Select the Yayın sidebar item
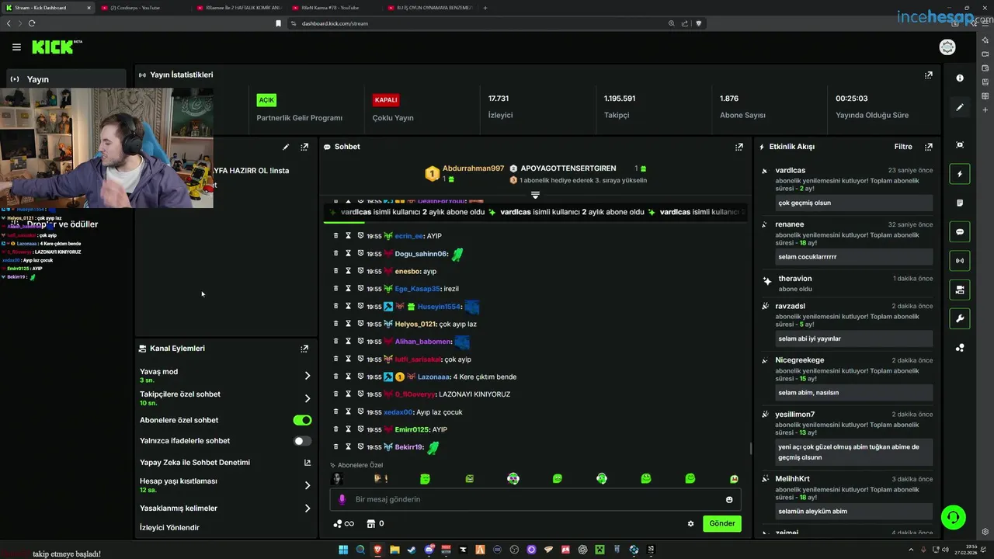 click(66, 79)
